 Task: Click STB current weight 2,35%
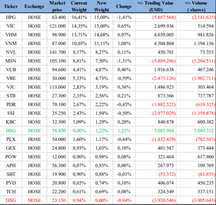pyautogui.click(x=79, y=96)
